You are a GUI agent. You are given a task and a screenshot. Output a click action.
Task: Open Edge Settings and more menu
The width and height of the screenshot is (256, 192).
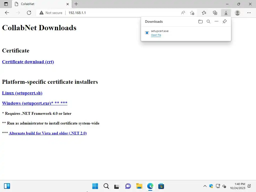(x=249, y=13)
